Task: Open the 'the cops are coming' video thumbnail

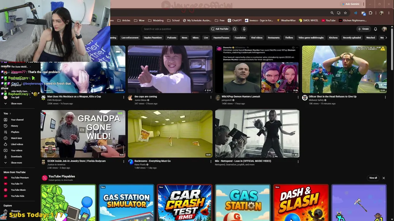Action: 170,69
